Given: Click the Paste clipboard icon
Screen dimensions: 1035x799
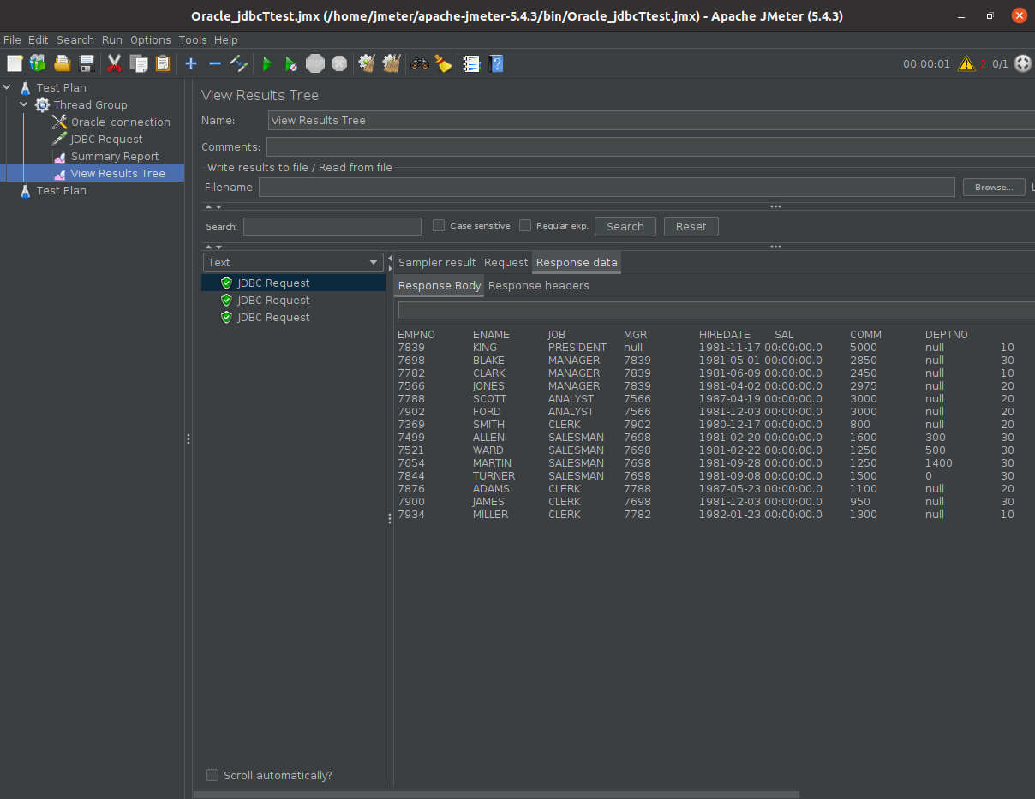Looking at the screenshot, I should tap(162, 63).
